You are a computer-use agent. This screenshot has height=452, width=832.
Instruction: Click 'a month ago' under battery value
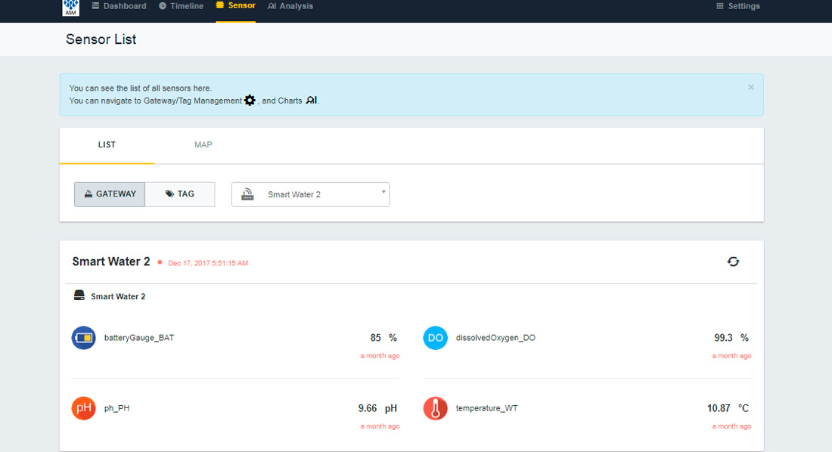point(380,356)
